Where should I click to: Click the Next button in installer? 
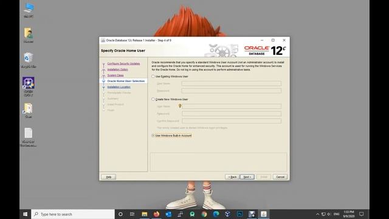pos(247,177)
